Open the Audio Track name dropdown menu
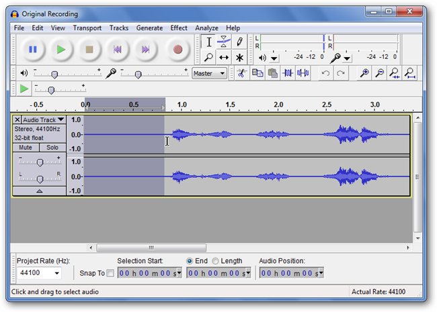The width and height of the screenshot is (437, 312). (44, 120)
